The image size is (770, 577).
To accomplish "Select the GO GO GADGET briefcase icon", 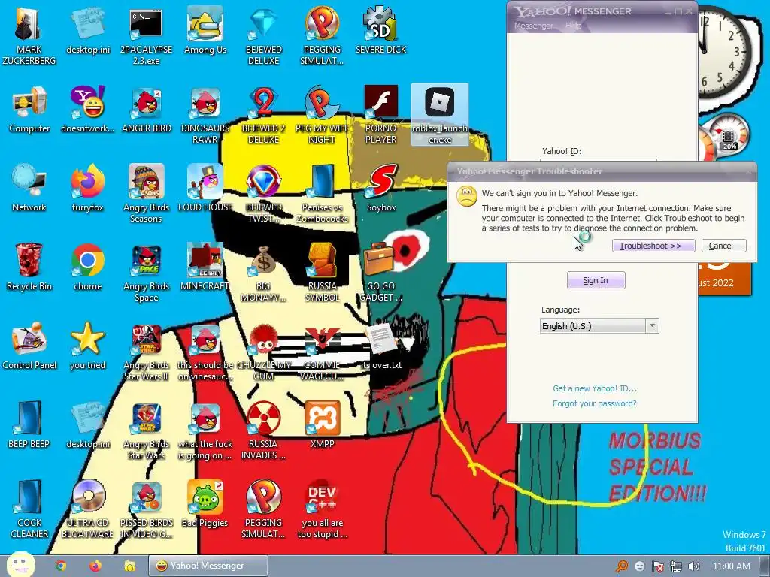I will [x=381, y=273].
